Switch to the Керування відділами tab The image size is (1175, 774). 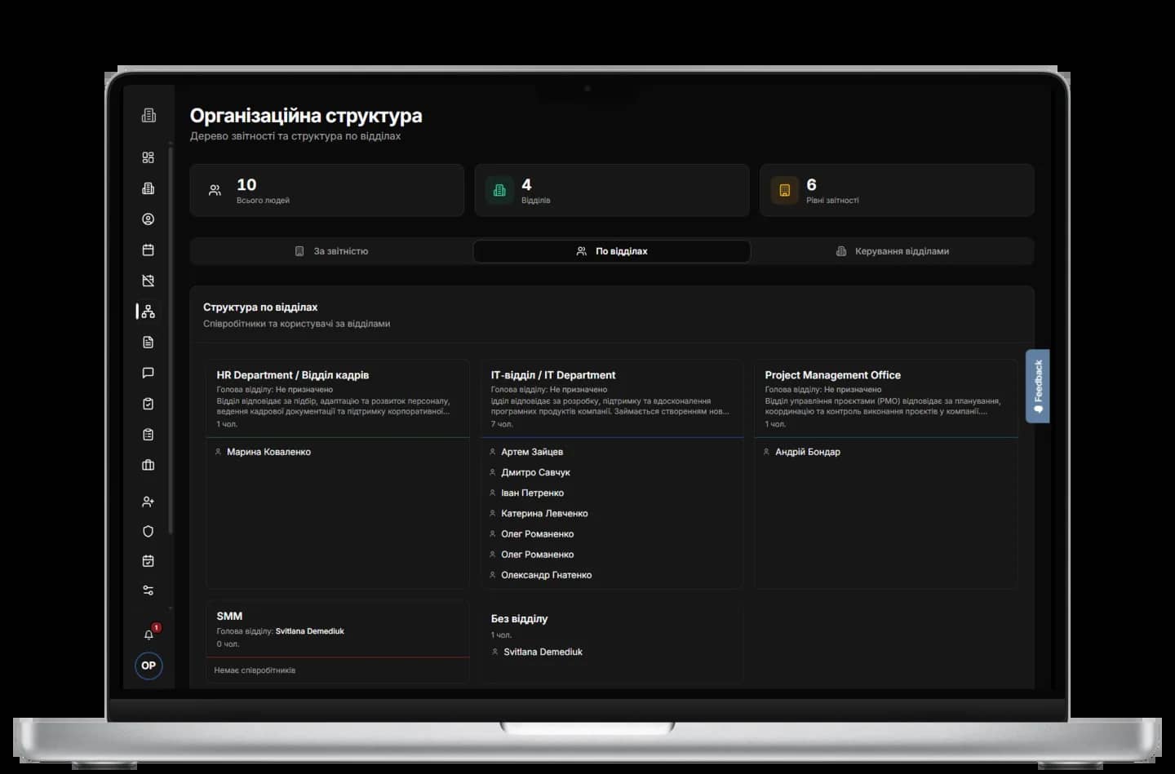[x=893, y=251]
